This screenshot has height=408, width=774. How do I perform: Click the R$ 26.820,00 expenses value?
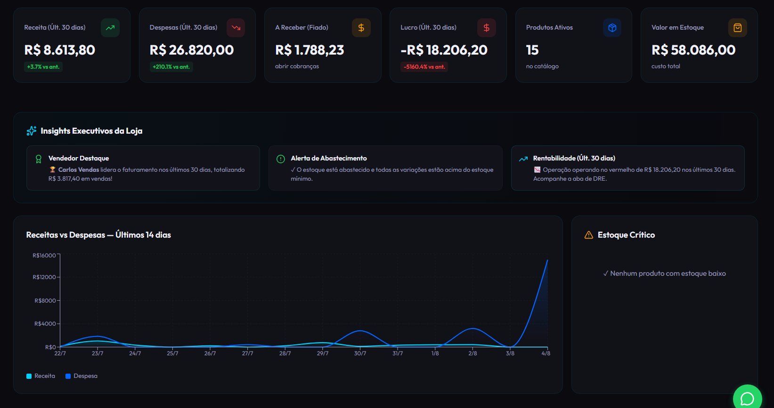tap(192, 50)
